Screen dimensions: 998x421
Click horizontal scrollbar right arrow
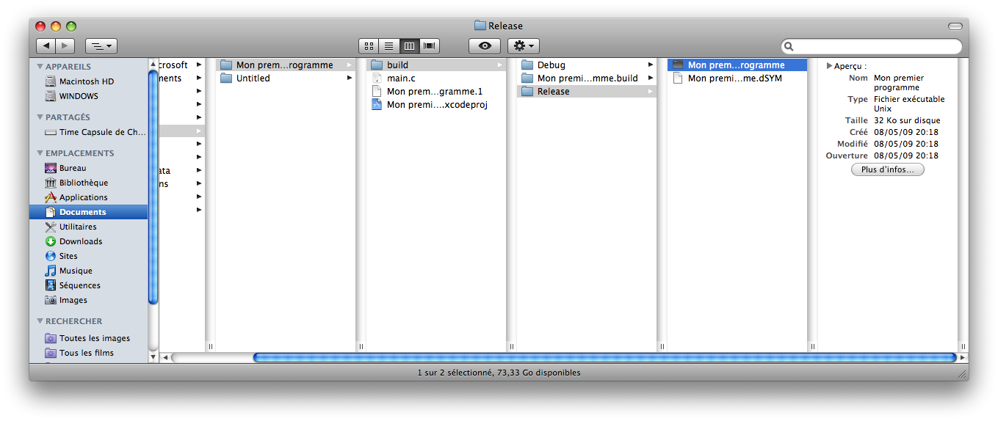coord(963,358)
